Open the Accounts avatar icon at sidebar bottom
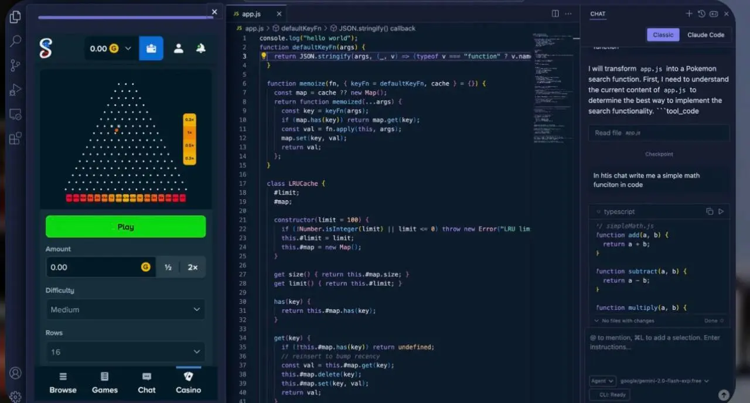 15,373
